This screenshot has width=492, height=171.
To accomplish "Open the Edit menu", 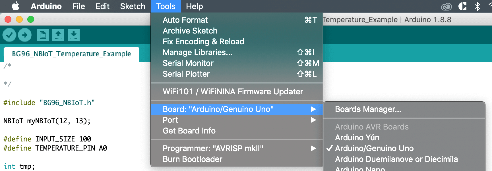I will click(102, 6).
